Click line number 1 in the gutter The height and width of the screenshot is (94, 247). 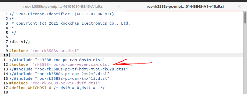[7, 14]
